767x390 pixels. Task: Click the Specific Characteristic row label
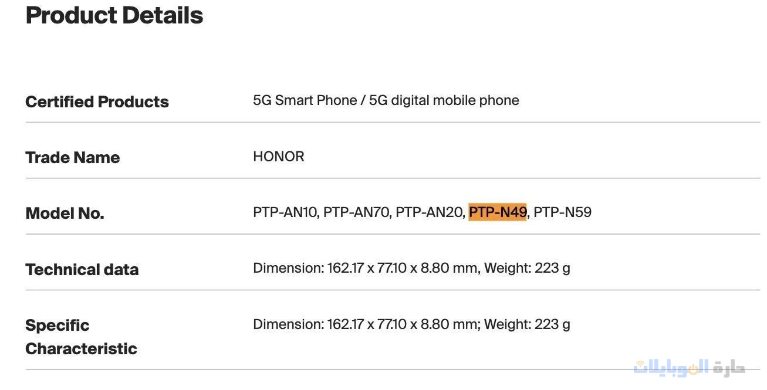(x=81, y=337)
